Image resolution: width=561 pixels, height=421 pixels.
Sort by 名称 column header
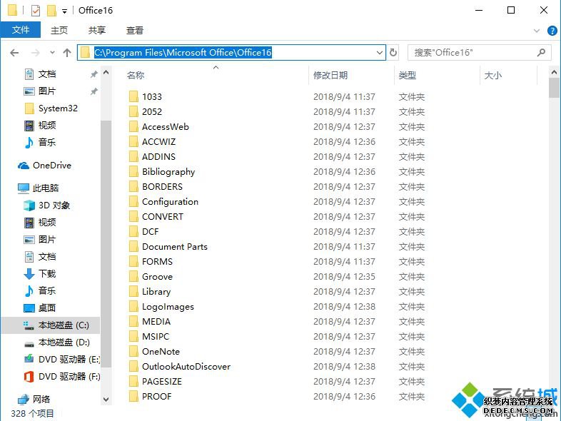click(x=135, y=76)
